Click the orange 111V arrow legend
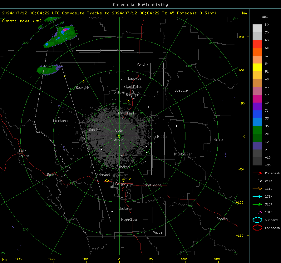Image resolution: width=281 pixels, height=263 pixels. point(257,189)
